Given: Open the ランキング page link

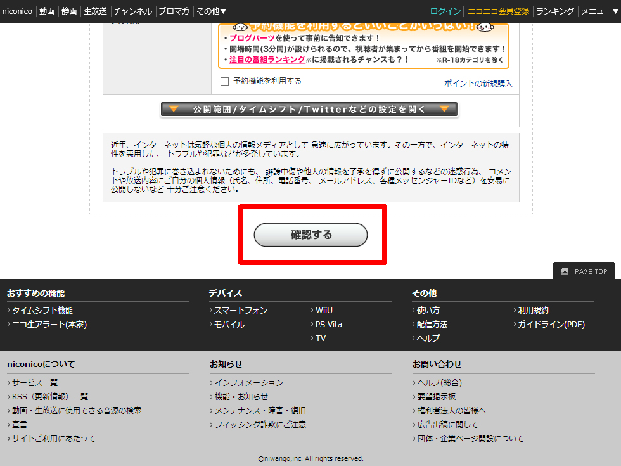Looking at the screenshot, I should pyautogui.click(x=554, y=11).
